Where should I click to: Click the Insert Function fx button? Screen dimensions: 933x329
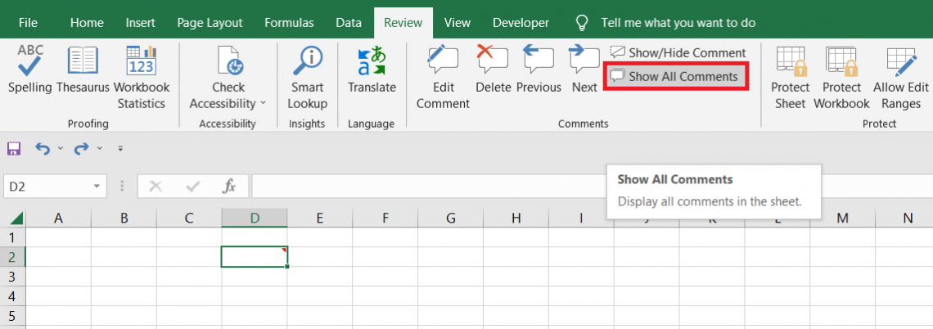click(x=230, y=187)
